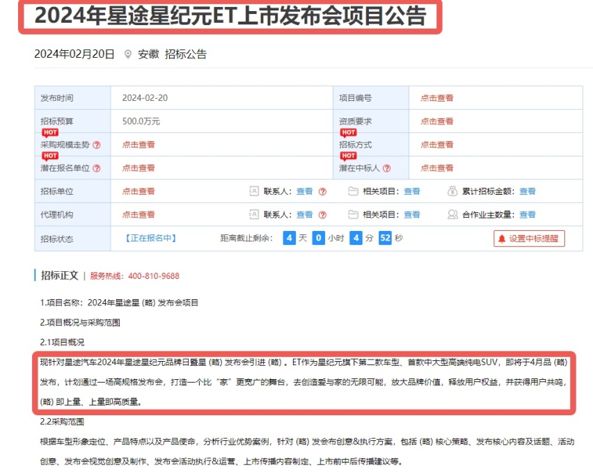Click the 招标公告 category label
The height and width of the screenshot is (473, 593).
tap(186, 54)
